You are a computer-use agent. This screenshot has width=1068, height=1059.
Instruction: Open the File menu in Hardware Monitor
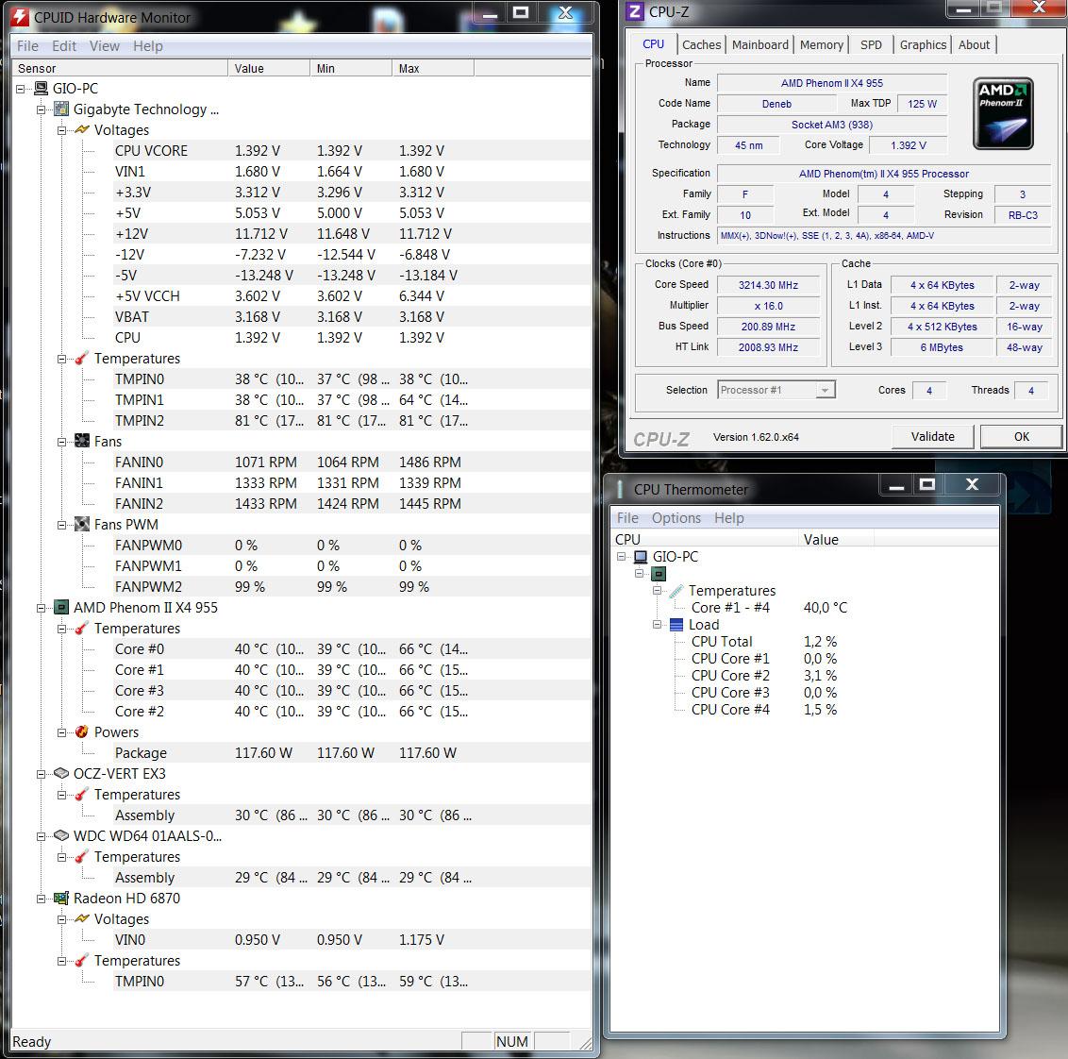pos(28,45)
